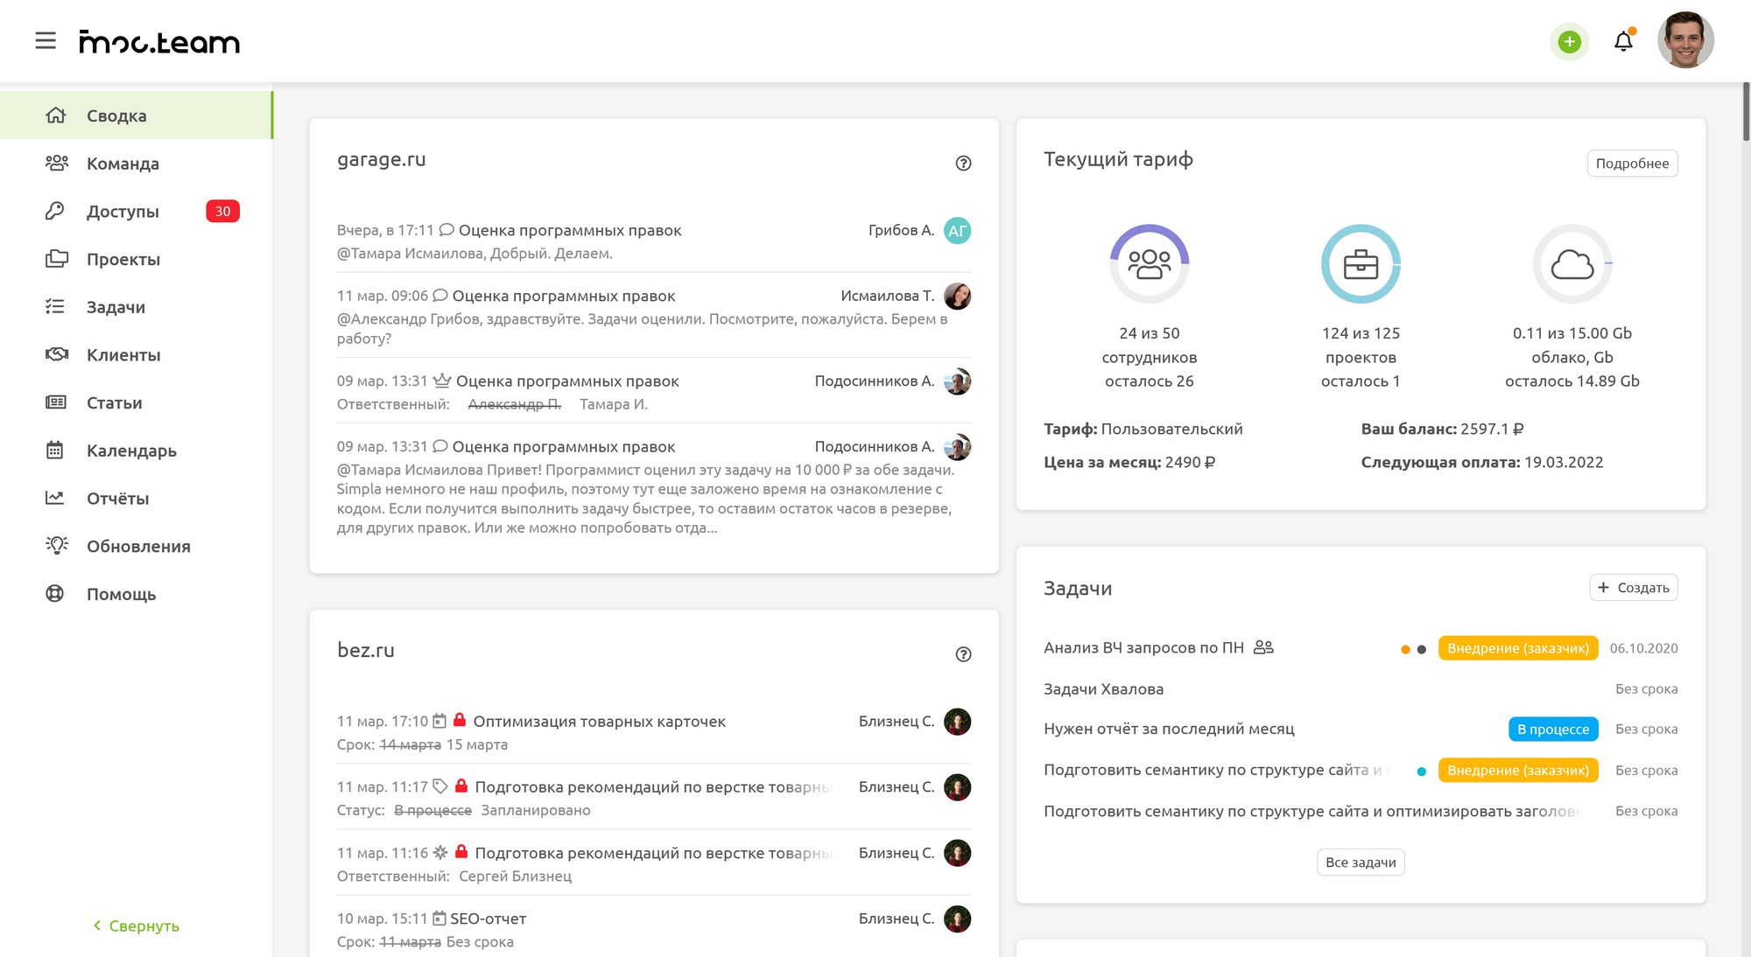Click help icon in garage.ru card

click(x=963, y=163)
